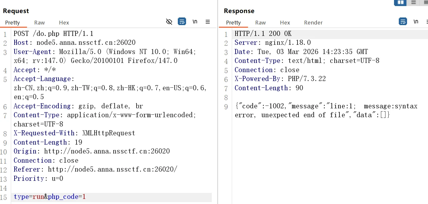
Task: Show non-printable characters in Response panel
Action: (x=416, y=22)
